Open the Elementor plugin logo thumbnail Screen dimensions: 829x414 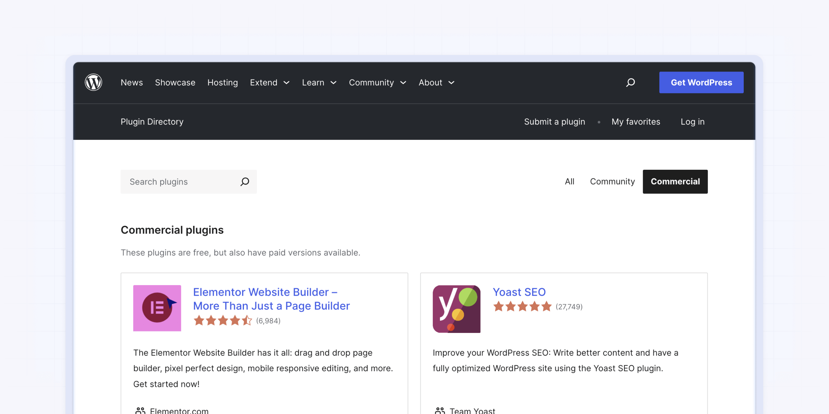[157, 308]
